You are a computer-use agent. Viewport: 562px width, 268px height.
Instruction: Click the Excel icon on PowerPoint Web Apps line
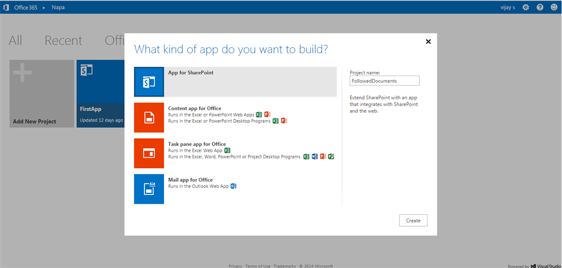pos(259,115)
